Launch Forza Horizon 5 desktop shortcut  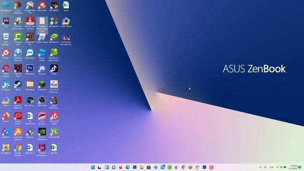[42, 118]
